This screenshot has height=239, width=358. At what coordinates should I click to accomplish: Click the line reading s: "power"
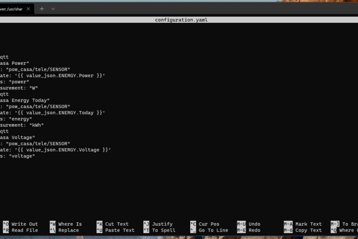(x=14, y=82)
